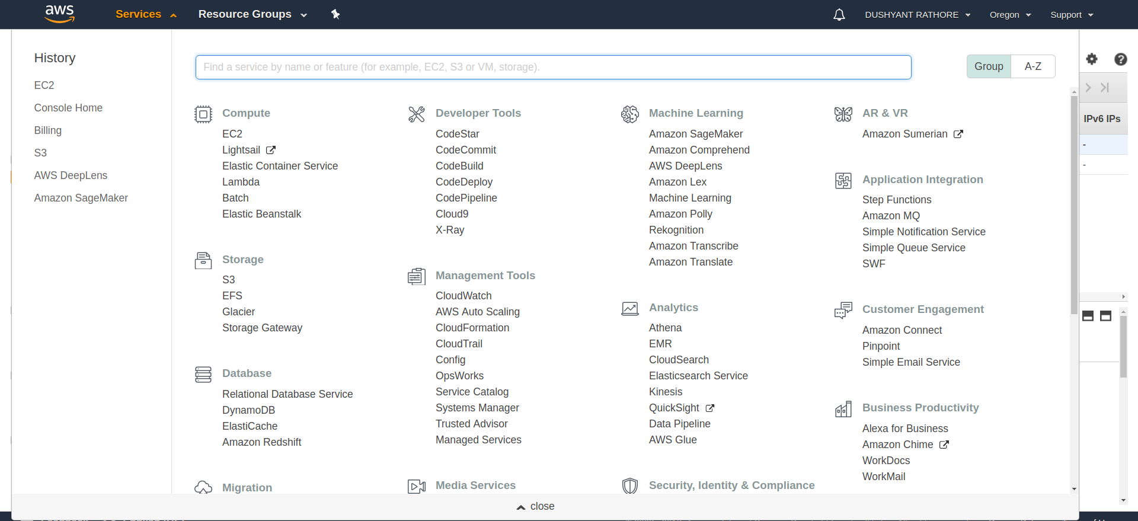Open the CodePipeline service link
1138x521 pixels.
466,198
